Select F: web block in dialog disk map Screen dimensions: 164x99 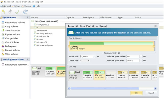pyautogui.click(x=146, y=75)
